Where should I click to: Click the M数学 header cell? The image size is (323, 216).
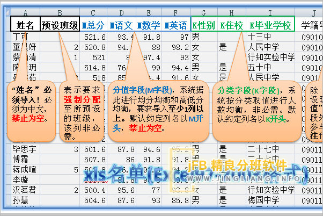point(149,24)
